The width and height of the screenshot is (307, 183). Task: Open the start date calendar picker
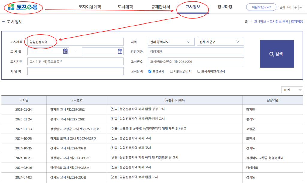[65, 51]
